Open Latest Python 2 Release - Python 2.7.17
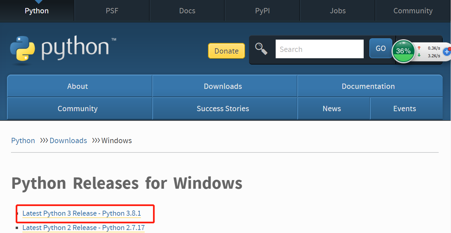This screenshot has width=451, height=233. point(83,228)
